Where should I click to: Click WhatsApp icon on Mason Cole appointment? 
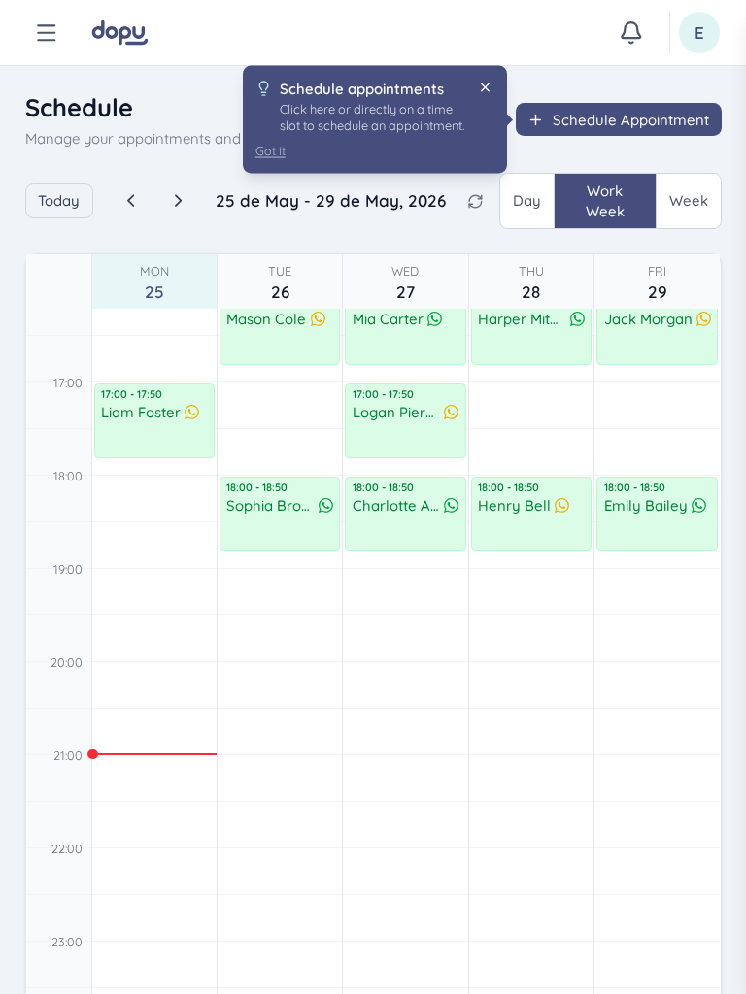pos(318,318)
